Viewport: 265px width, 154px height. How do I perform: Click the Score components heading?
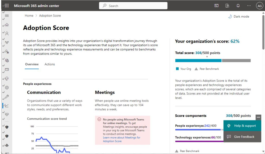191,116
